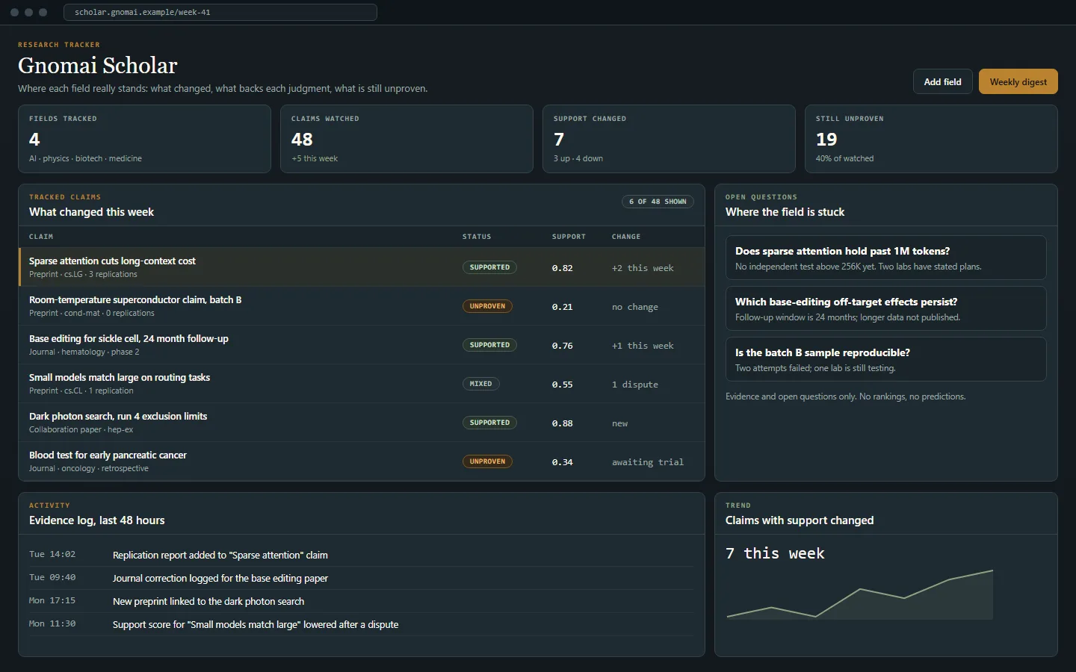Click the 0.55 support score
Image resolution: width=1076 pixels, height=672 pixels.
[562, 385]
